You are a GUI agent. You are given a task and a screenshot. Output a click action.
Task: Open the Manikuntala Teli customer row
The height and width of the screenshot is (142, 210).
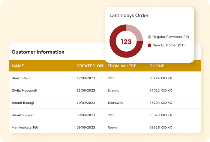click(105, 127)
